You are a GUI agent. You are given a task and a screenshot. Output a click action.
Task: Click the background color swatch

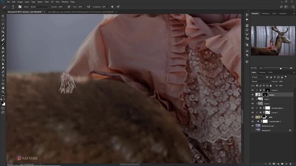click(x=4, y=104)
